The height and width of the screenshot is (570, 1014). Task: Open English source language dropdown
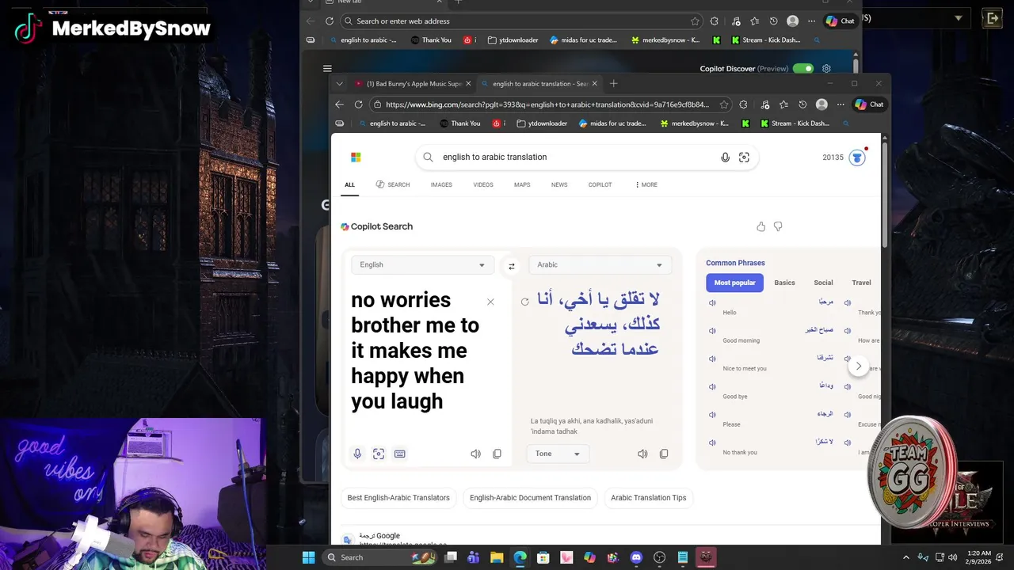coord(422,265)
